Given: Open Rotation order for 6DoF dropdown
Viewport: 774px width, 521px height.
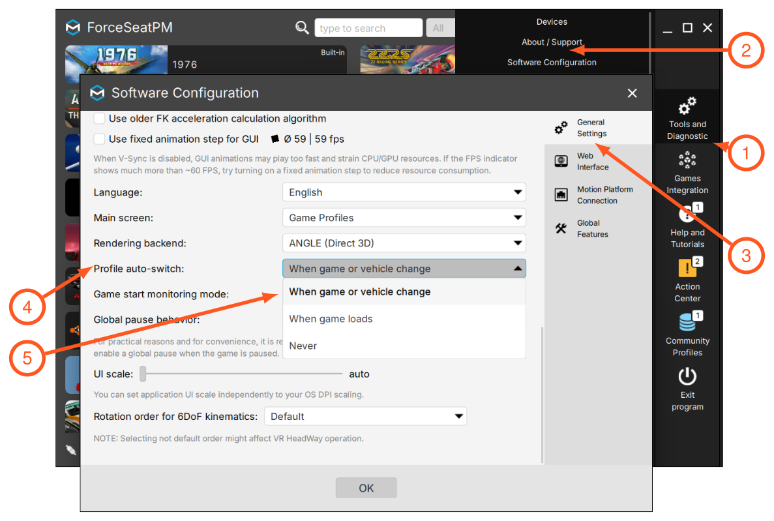Looking at the screenshot, I should pyautogui.click(x=365, y=416).
